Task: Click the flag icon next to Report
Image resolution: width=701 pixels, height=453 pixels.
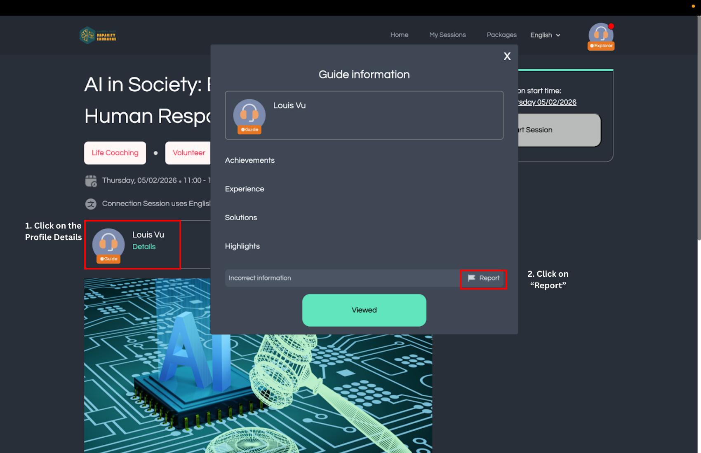Action: pos(471,278)
